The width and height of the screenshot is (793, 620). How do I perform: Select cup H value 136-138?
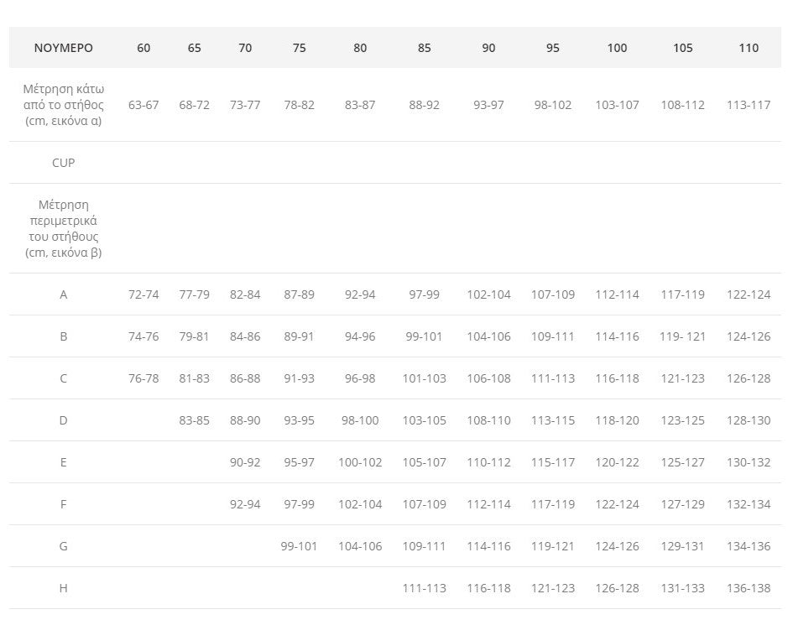coord(748,588)
